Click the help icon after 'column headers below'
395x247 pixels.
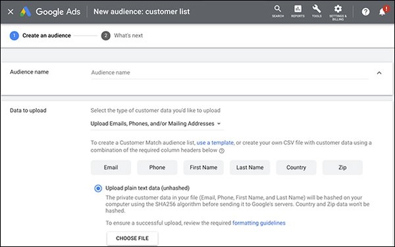(x=221, y=151)
